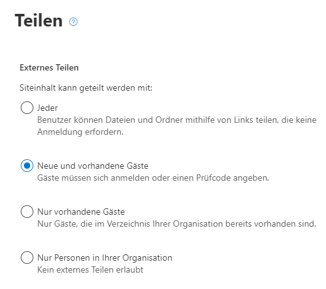Select the Jeder radio button
326x289 pixels.
tap(27, 108)
